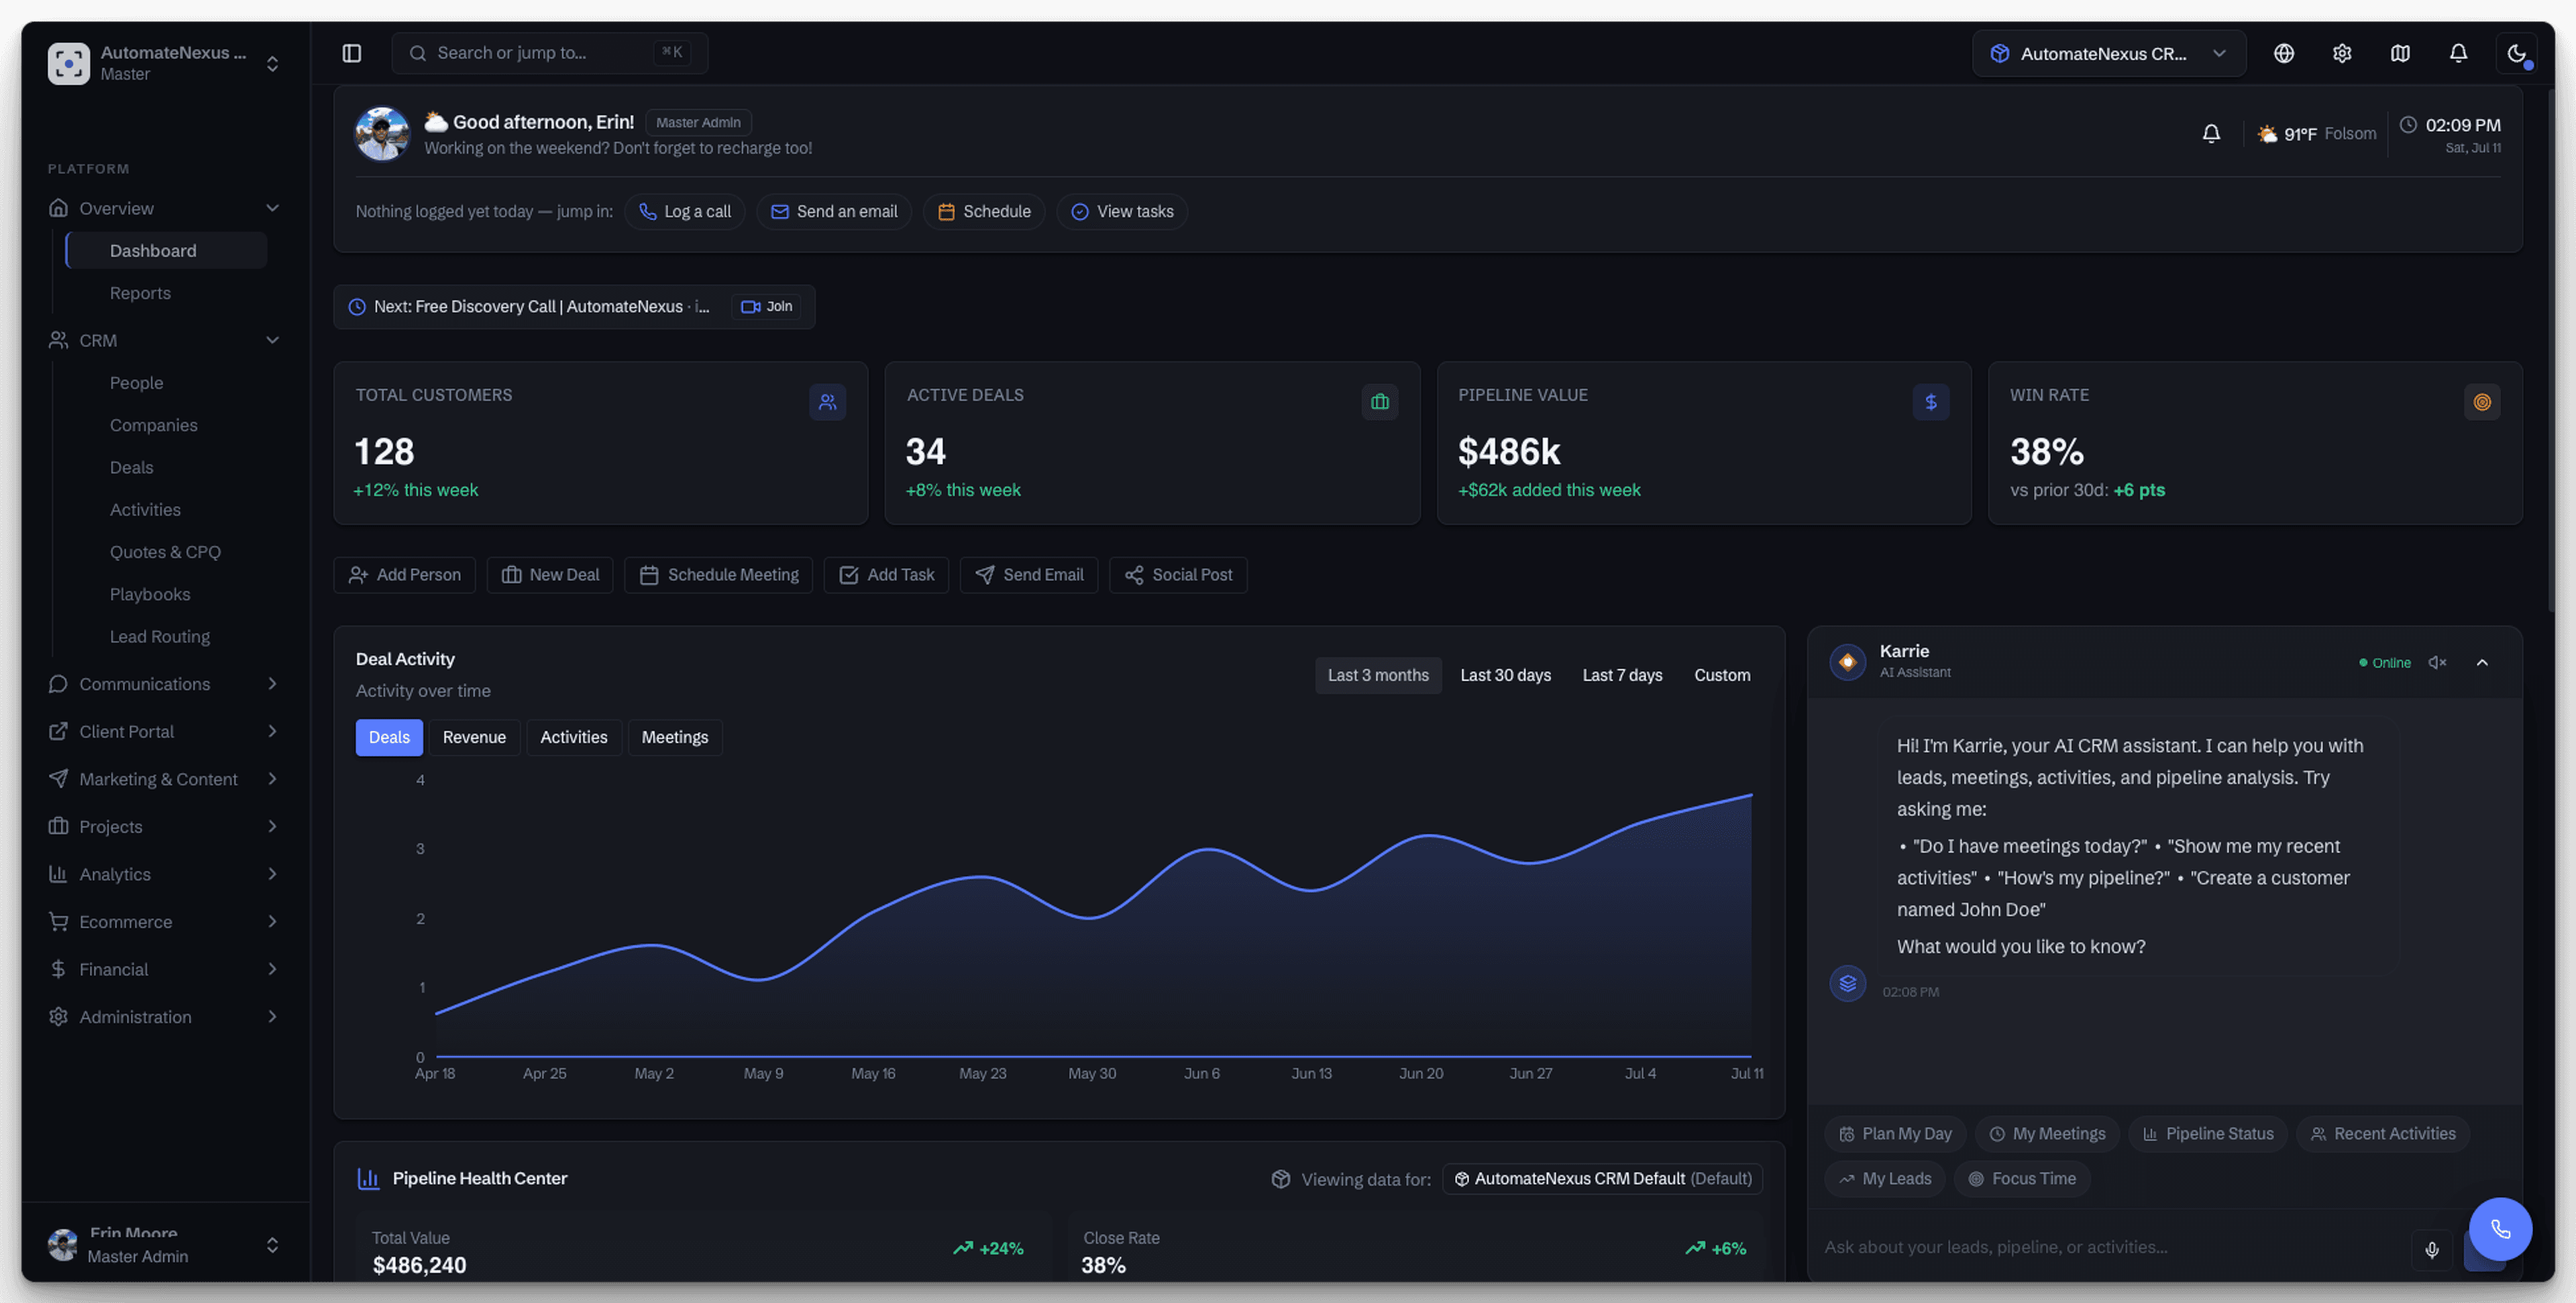Viewport: 2576px width, 1303px height.
Task: Open Lead Routing page
Action: [167, 636]
